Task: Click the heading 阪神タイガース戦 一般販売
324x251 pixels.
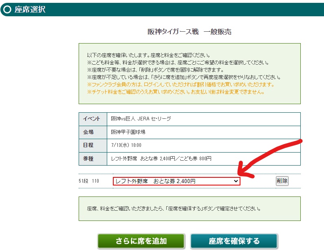Action: pyautogui.click(x=190, y=32)
